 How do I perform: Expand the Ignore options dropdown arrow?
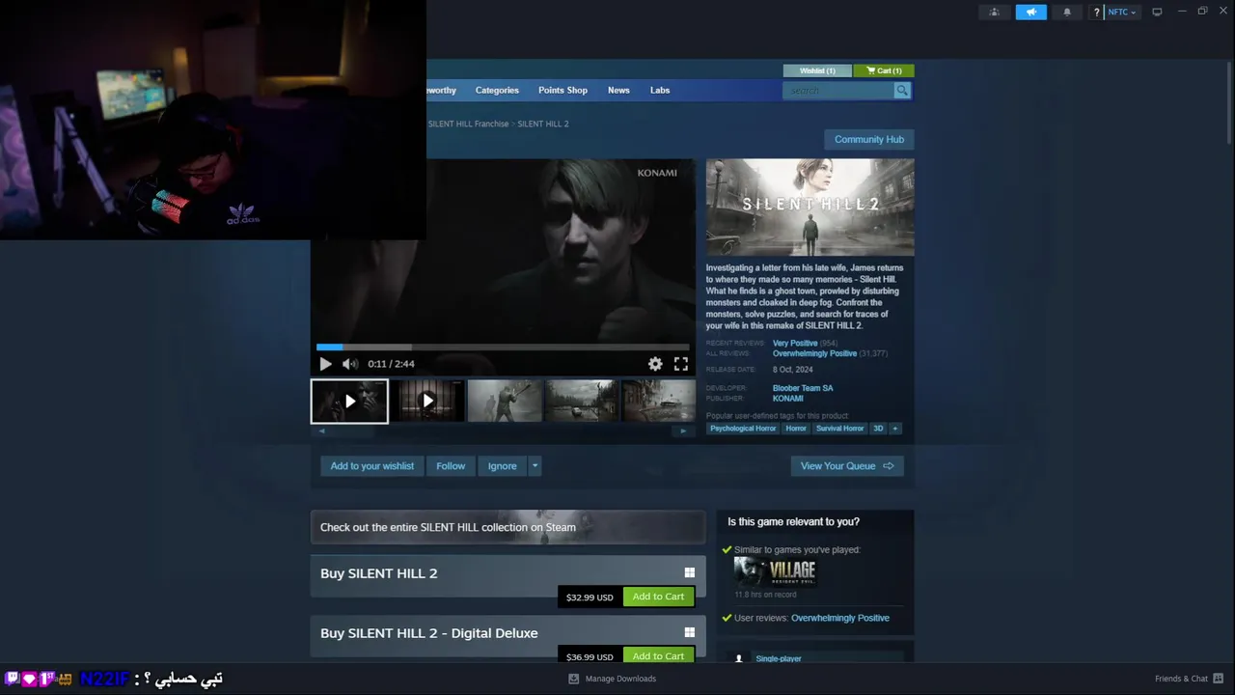[535, 466]
